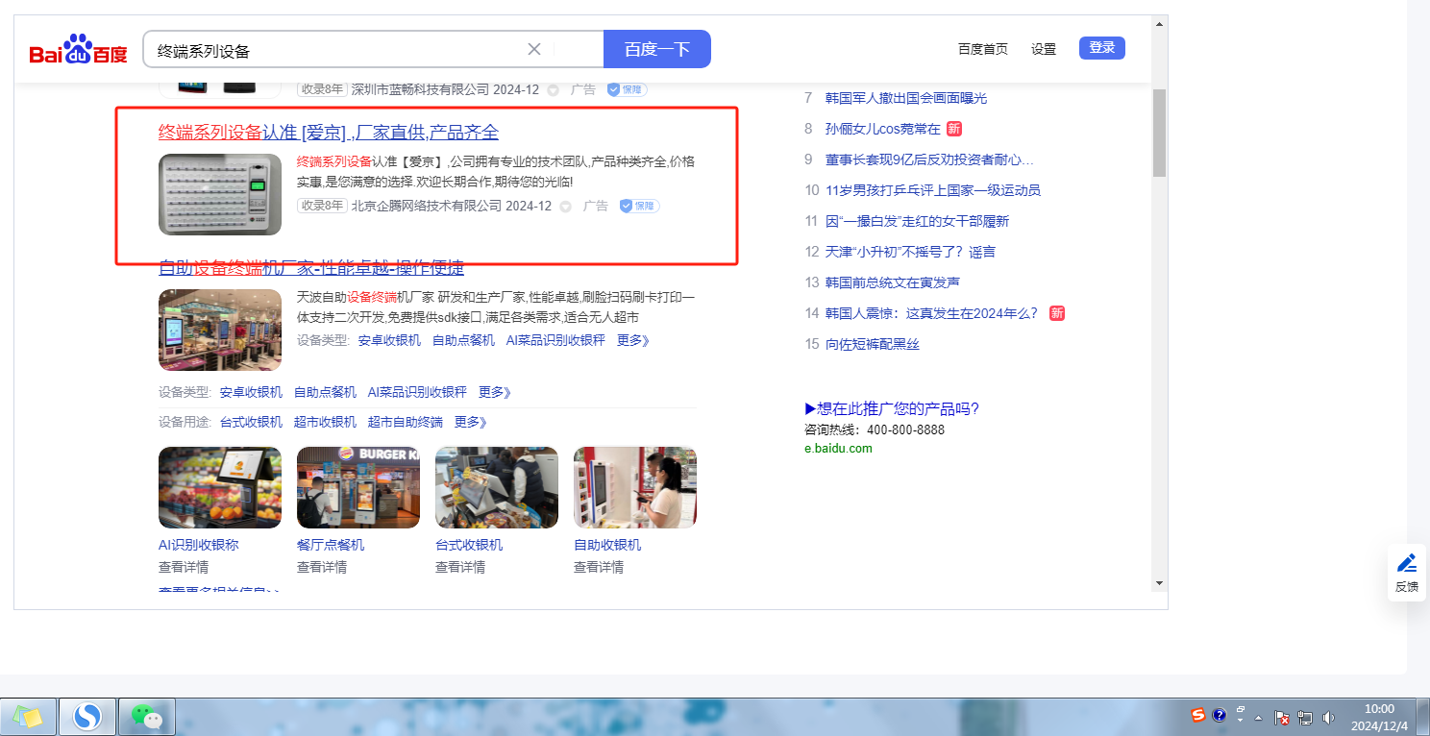The width and height of the screenshot is (1430, 736).
Task: Open the yellow-green notes icon in the taskbar
Action: pyautogui.click(x=28, y=717)
